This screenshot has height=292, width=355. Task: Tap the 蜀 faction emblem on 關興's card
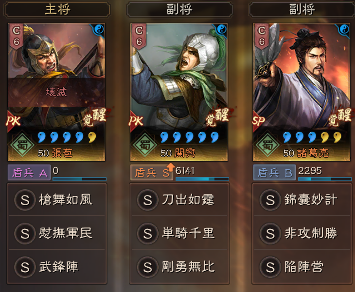[x=145, y=145]
